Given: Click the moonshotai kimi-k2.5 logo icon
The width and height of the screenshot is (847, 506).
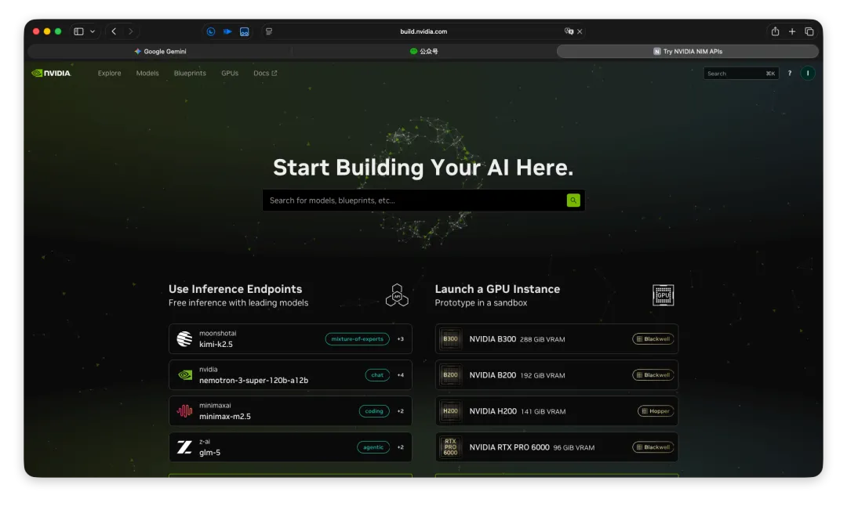Looking at the screenshot, I should (x=185, y=339).
